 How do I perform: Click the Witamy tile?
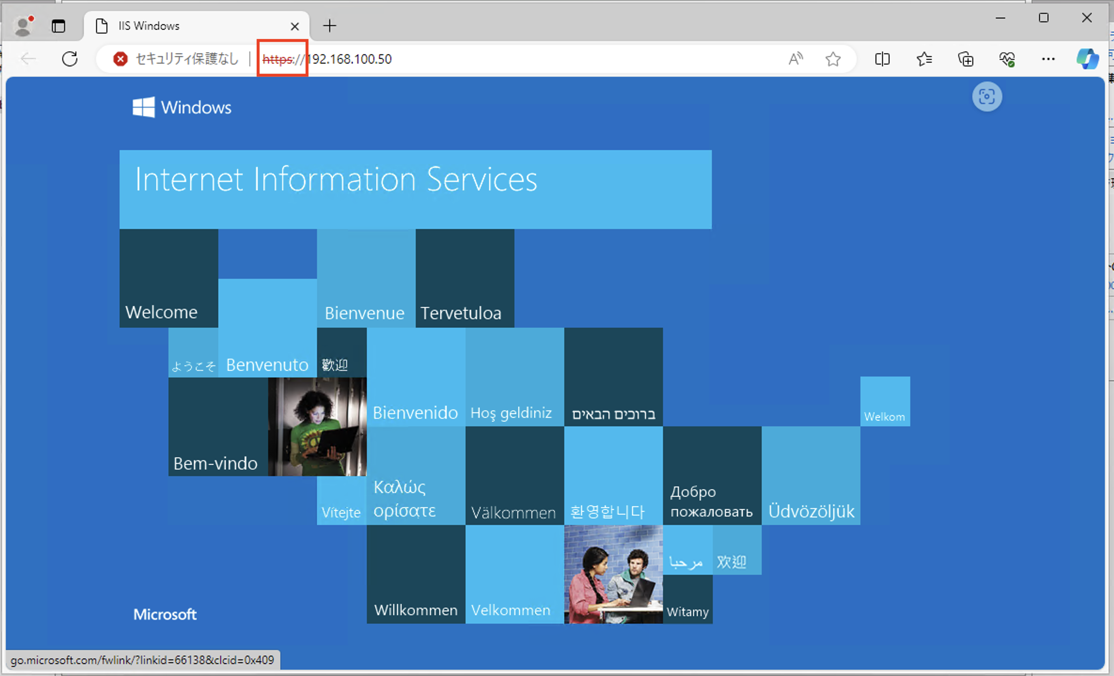pyautogui.click(x=688, y=599)
